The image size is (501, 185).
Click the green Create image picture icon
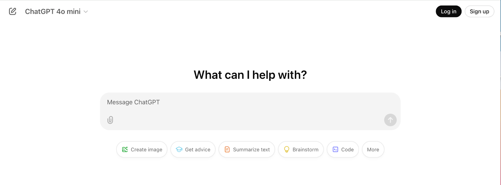pyautogui.click(x=125, y=150)
